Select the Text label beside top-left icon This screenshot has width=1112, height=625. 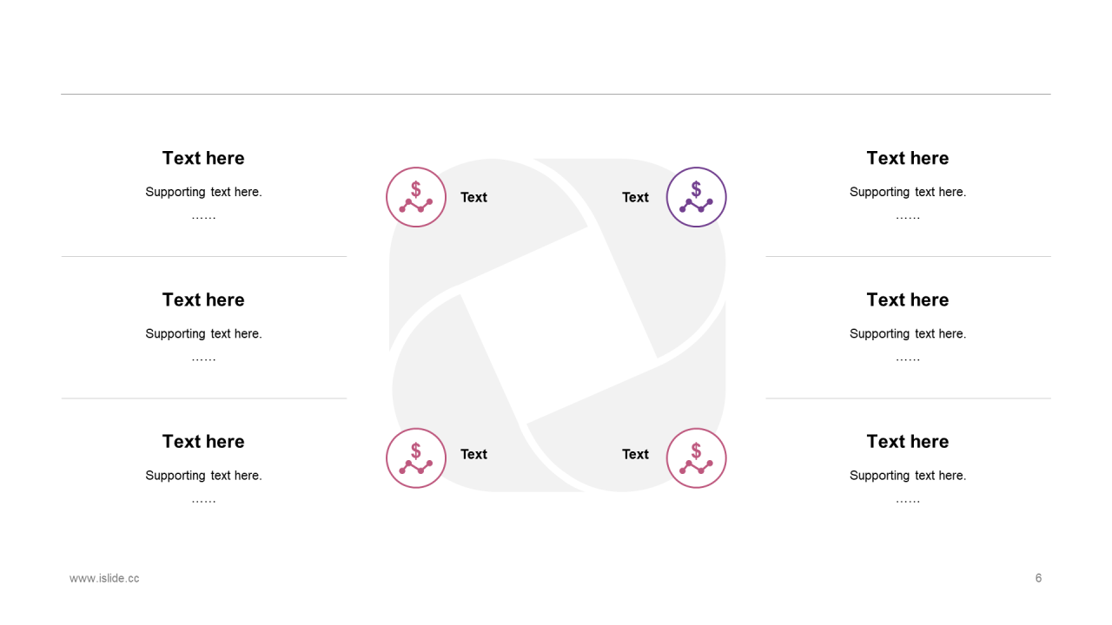[x=473, y=197]
